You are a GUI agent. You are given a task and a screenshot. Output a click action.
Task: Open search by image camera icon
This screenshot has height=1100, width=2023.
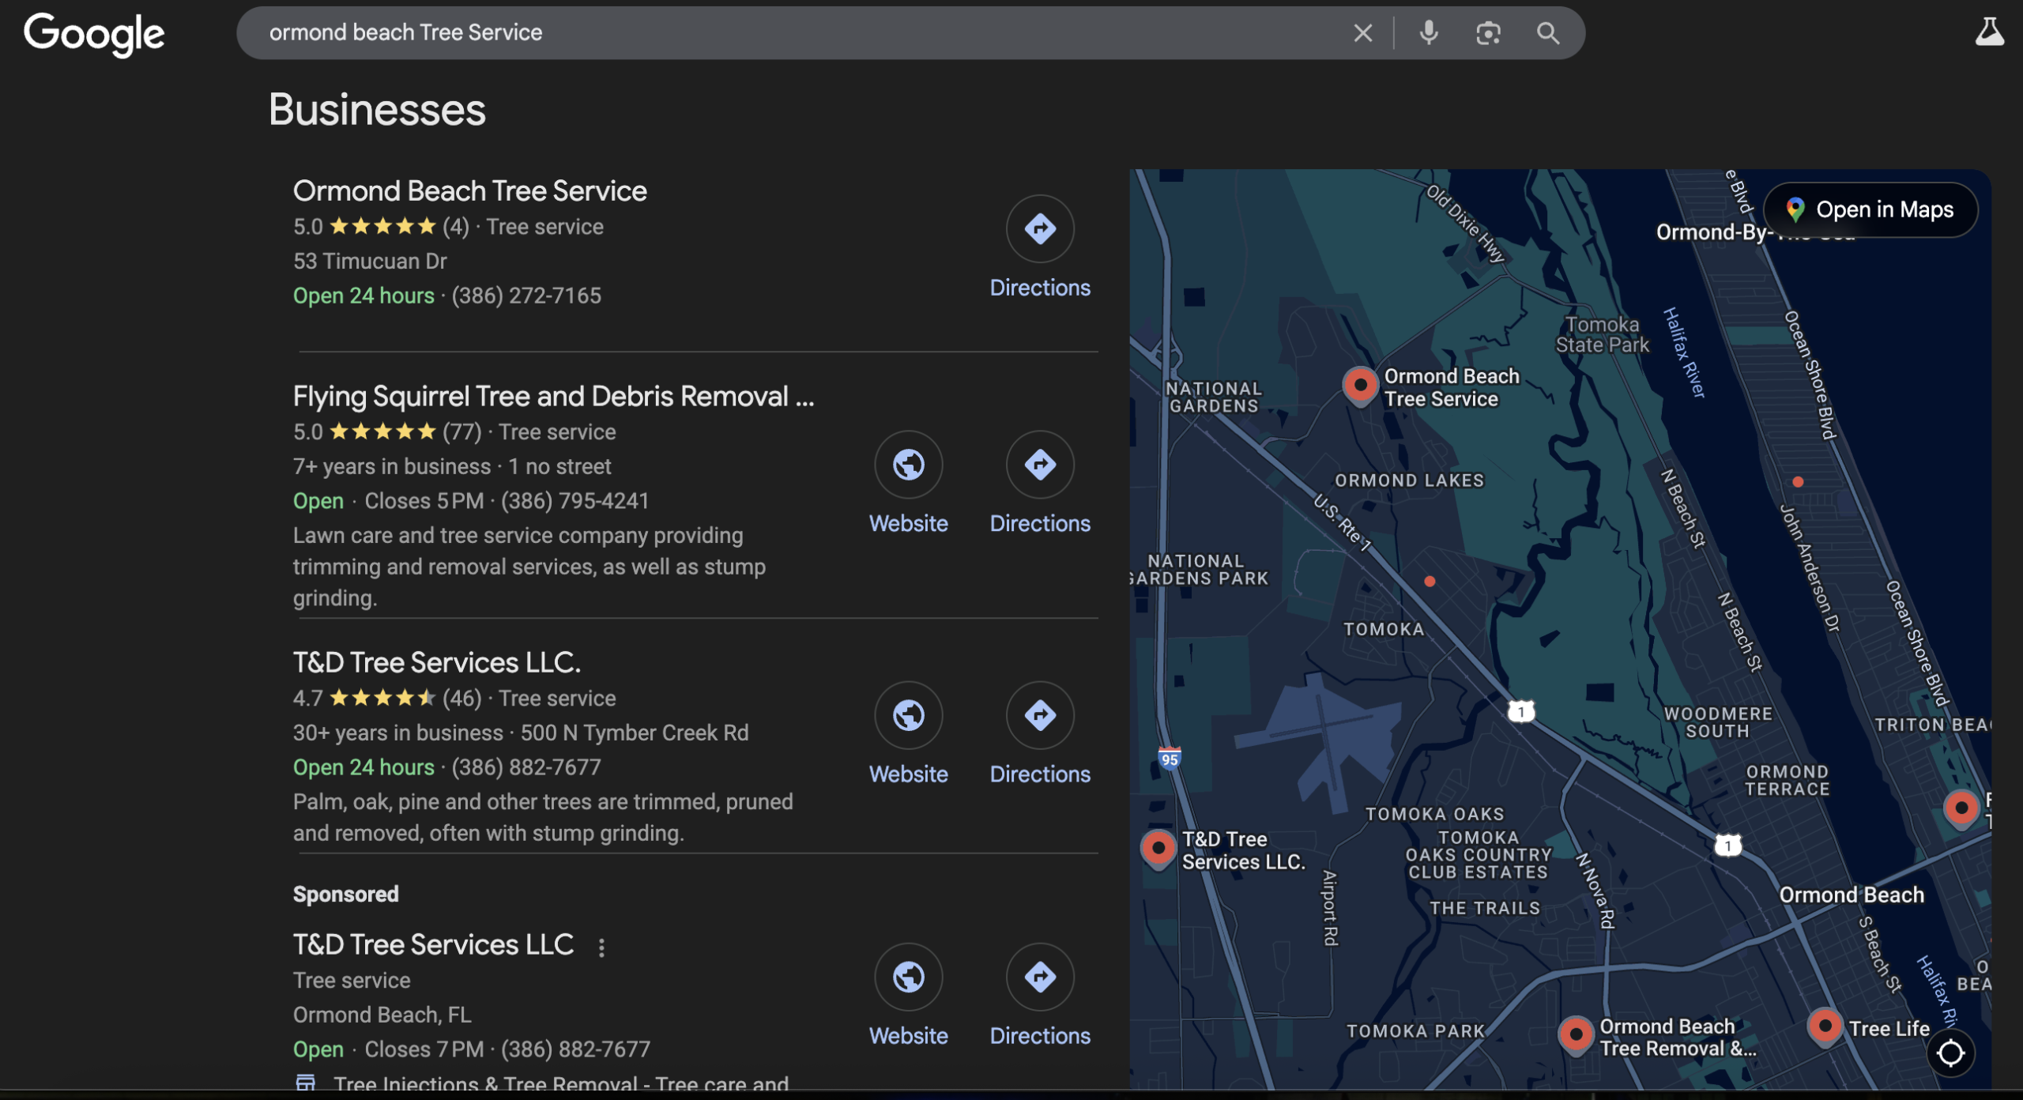(1488, 33)
